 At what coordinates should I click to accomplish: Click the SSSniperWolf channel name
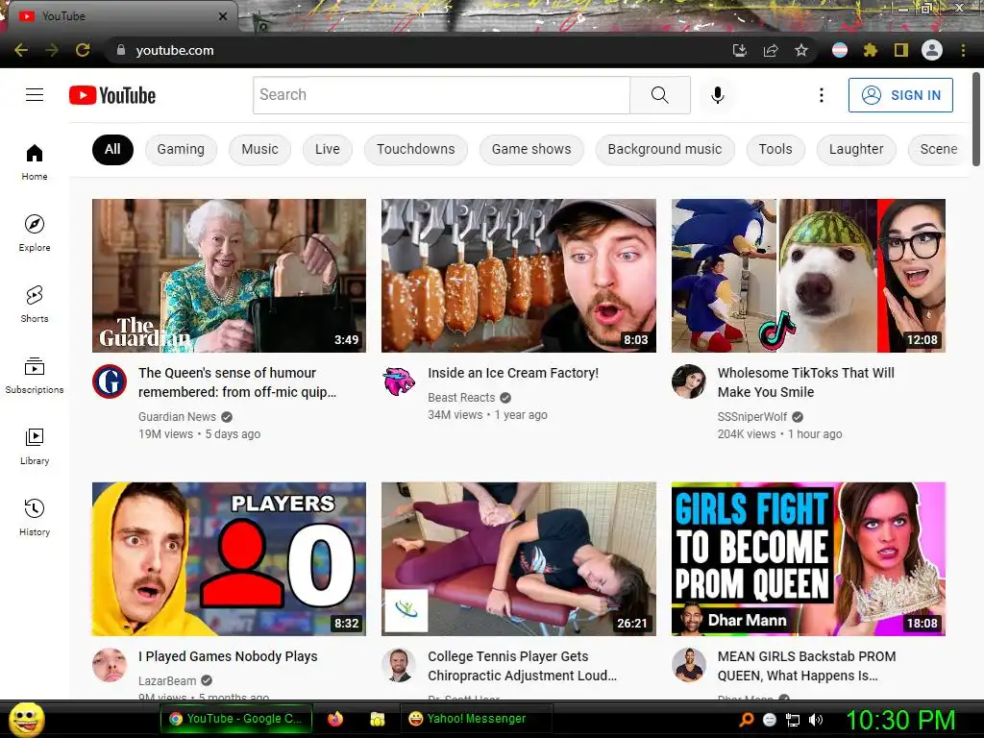(x=751, y=417)
